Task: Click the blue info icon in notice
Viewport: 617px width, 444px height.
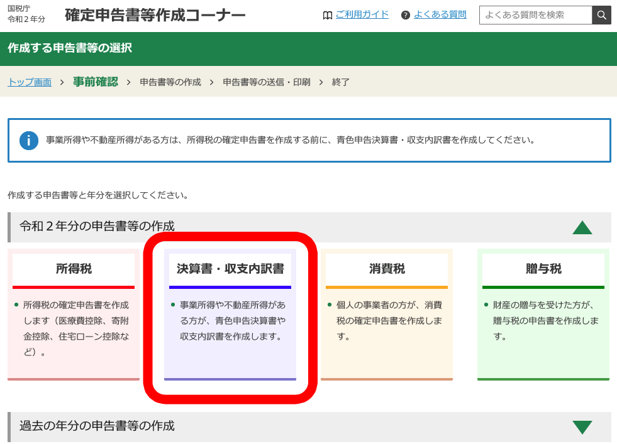Action: pyautogui.click(x=29, y=141)
